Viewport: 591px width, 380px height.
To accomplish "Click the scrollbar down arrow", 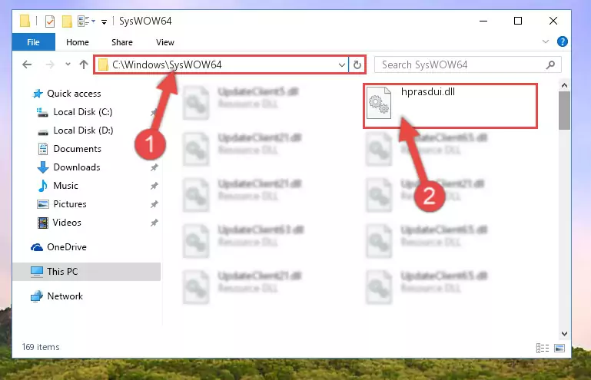I will coord(564,334).
